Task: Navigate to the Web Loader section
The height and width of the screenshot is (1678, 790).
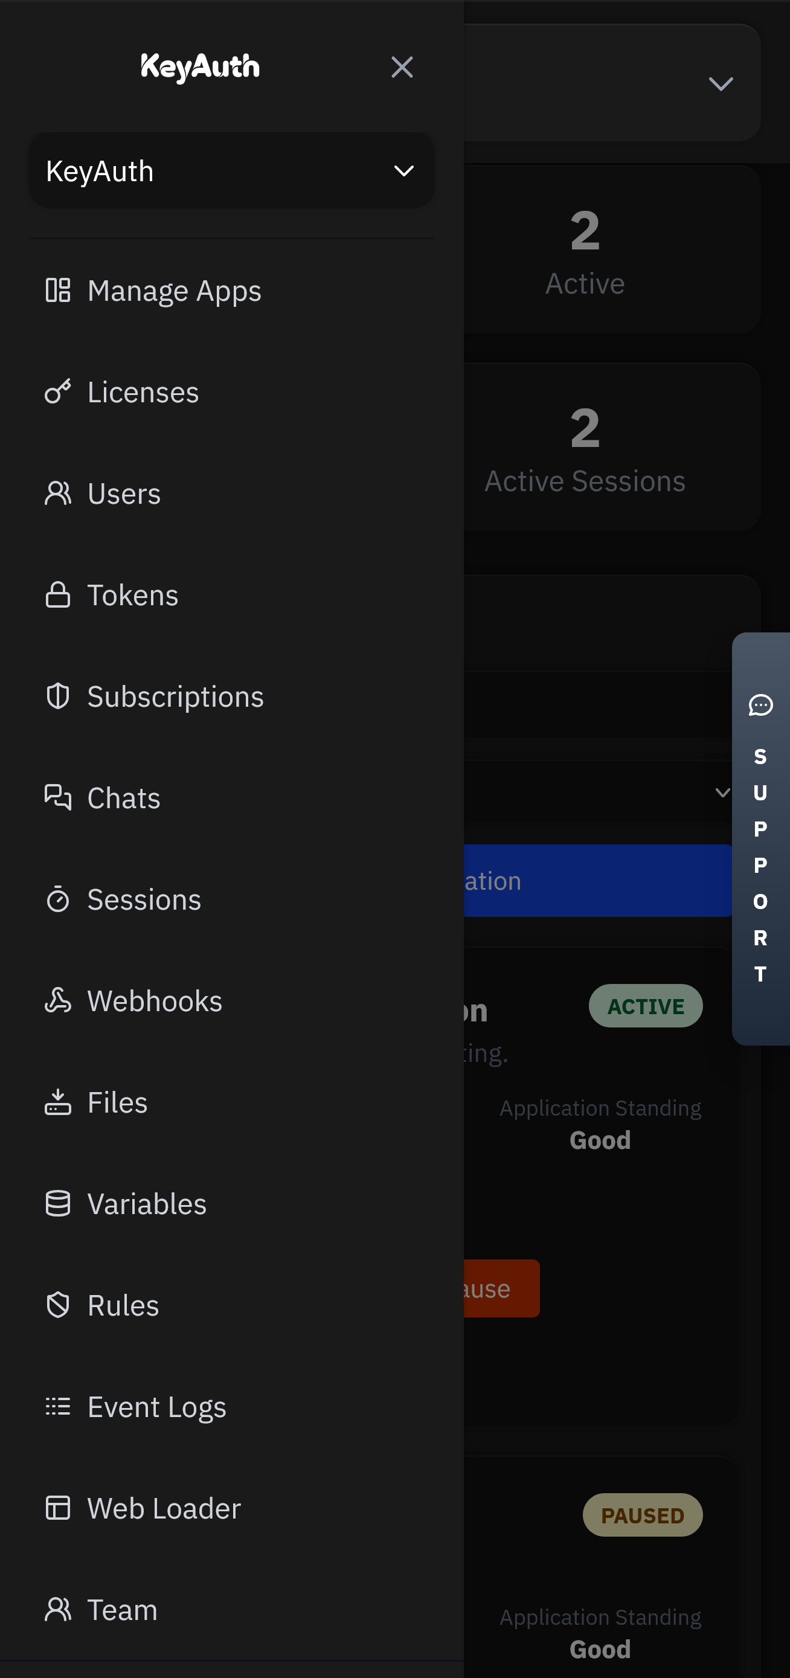Action: point(164,1509)
